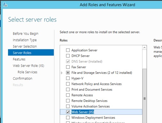The height and width of the screenshot is (123, 162).
Task: Check the DHCP Server checkbox
Action: (x=68, y=56)
